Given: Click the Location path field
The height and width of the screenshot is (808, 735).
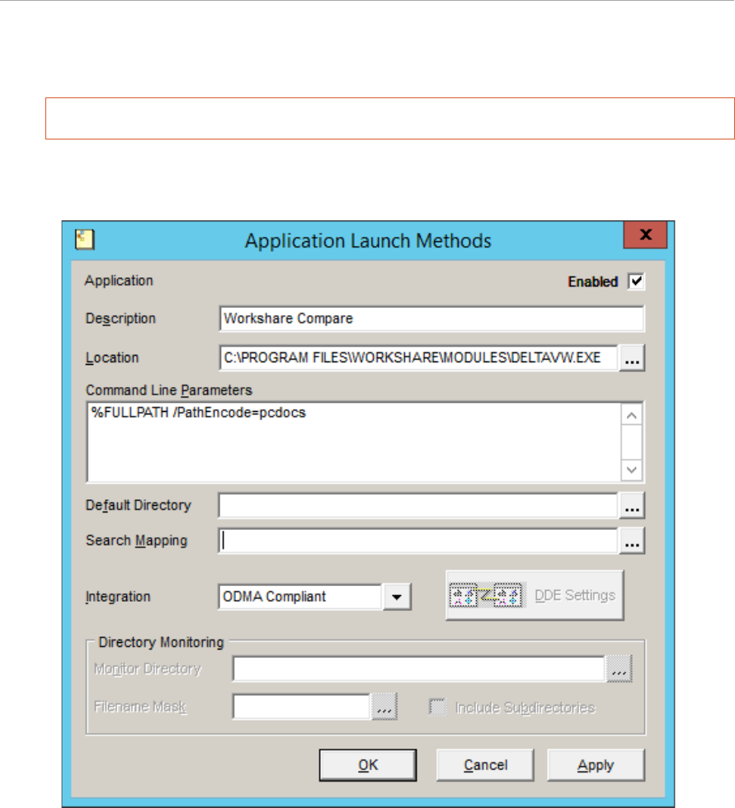Looking at the screenshot, I should pos(418,357).
